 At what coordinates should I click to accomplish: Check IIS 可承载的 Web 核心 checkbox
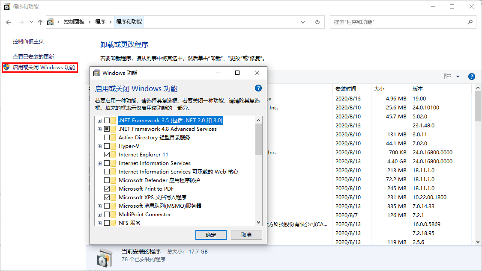pos(107,172)
